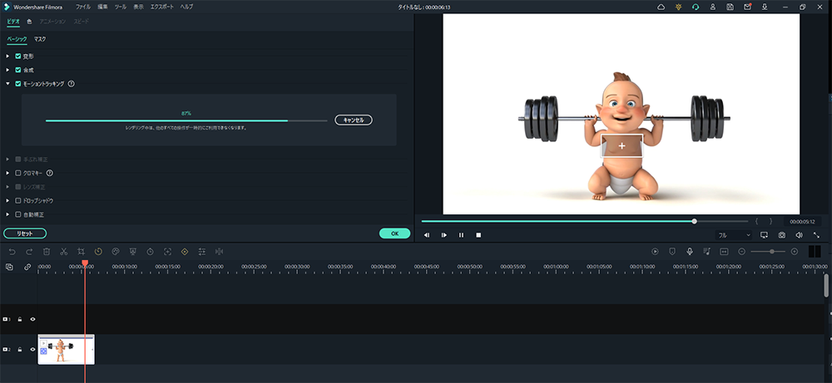The image size is (832, 383).
Task: Toggle the モーショントラッキング checkbox
Action: [x=18, y=84]
